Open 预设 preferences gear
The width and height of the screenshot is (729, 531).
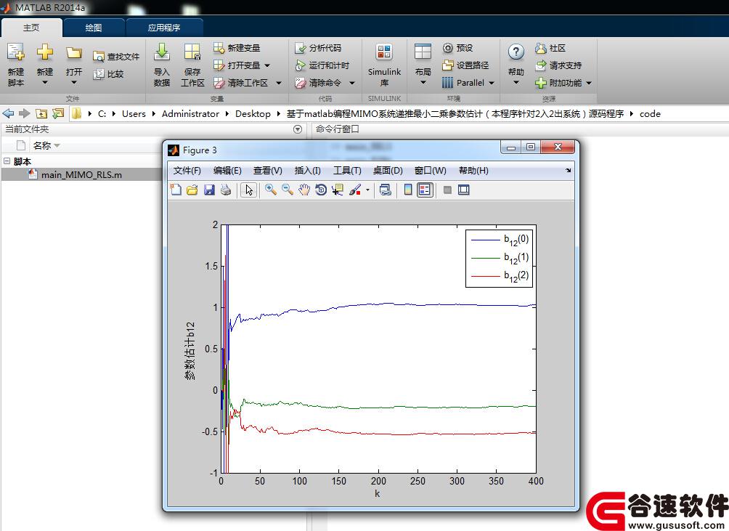[x=458, y=48]
